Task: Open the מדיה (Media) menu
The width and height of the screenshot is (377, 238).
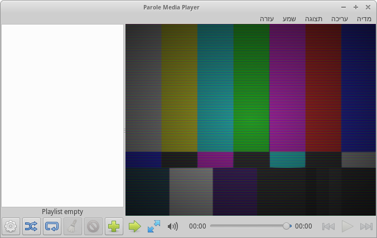Action: (364, 19)
